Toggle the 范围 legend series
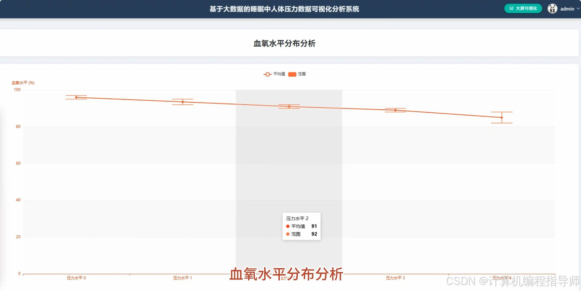The width and height of the screenshot is (581, 291). pos(297,74)
